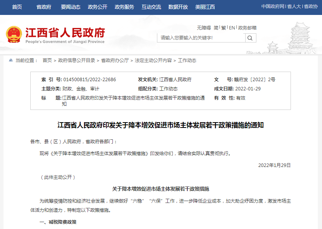Switch to traditional Chinese 繁
This screenshot has height=229, width=322.
223,28
